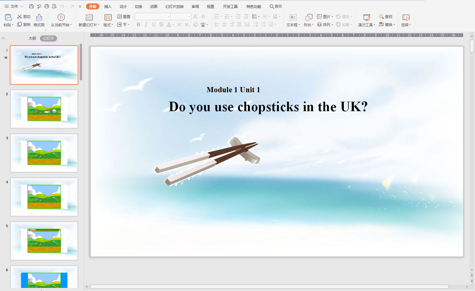Screen dimensions: 475x291
Task: Click the Presentation Tools (演示工具) icon
Action: point(367,17)
